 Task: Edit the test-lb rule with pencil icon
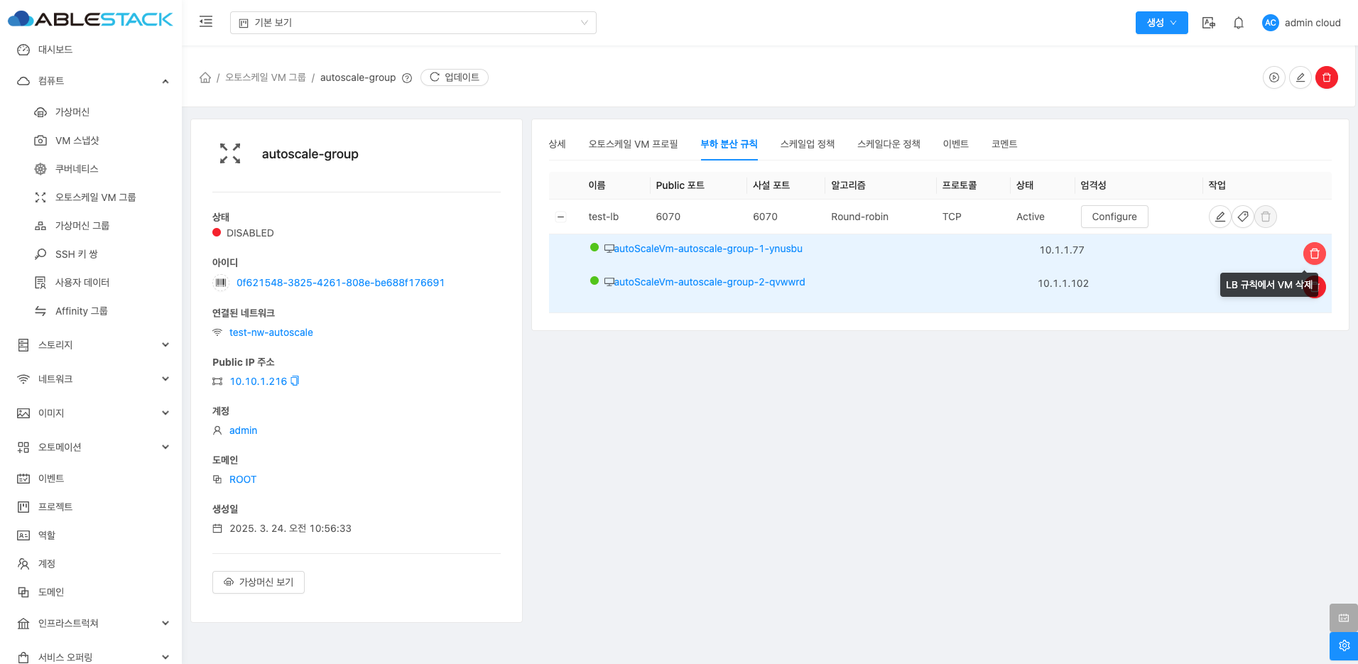1220,217
